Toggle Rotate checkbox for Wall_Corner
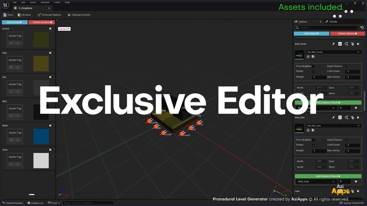 pos(313,72)
